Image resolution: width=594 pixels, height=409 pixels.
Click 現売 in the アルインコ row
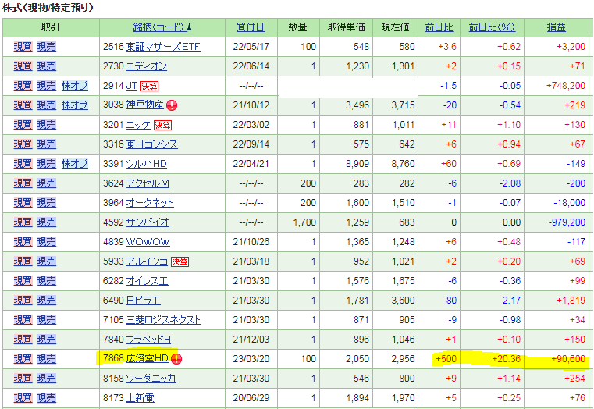47,261
